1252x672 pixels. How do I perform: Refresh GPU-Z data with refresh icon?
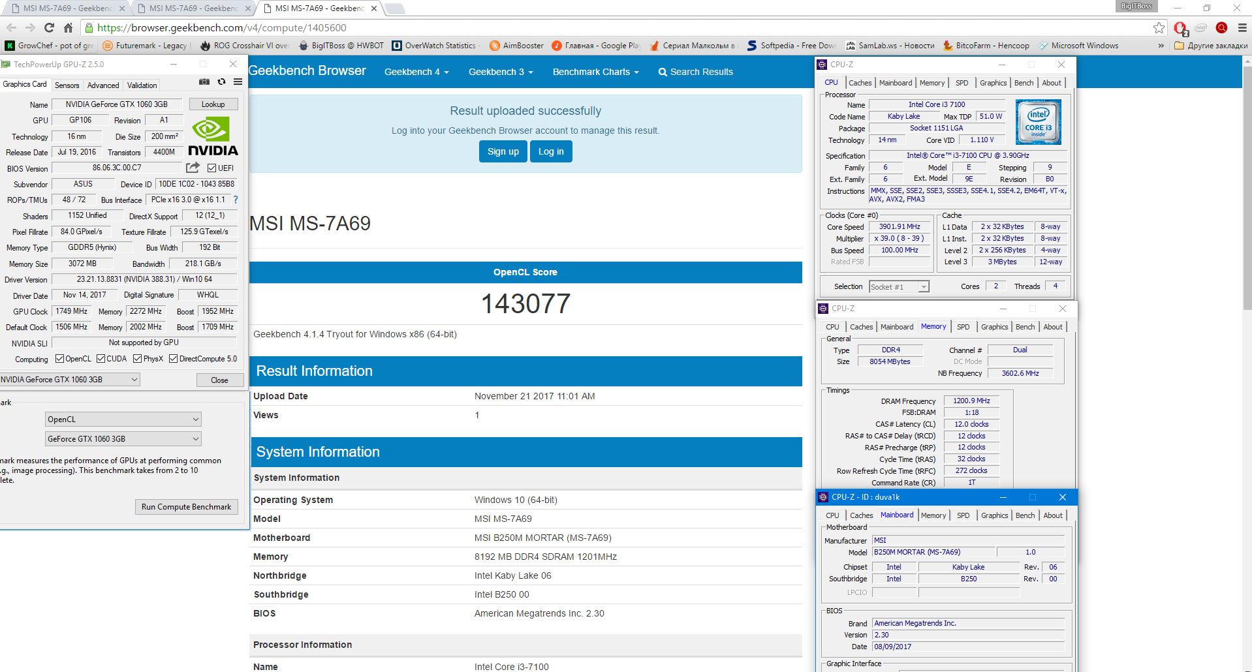tap(221, 82)
